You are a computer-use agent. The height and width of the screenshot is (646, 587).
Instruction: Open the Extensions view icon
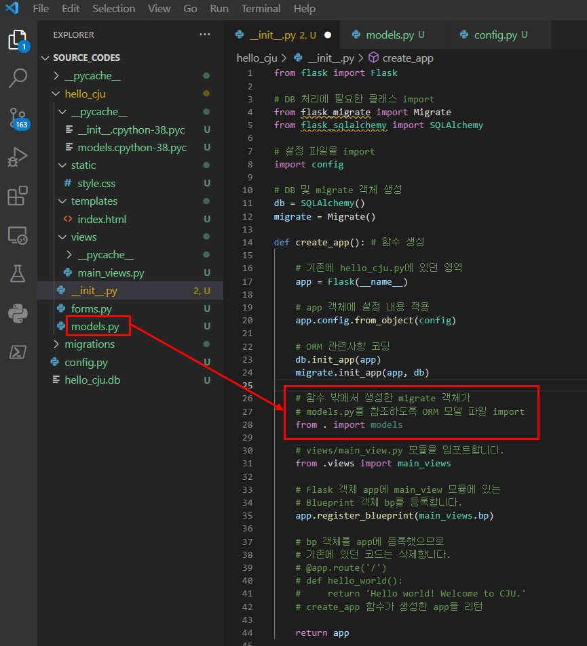click(x=18, y=196)
